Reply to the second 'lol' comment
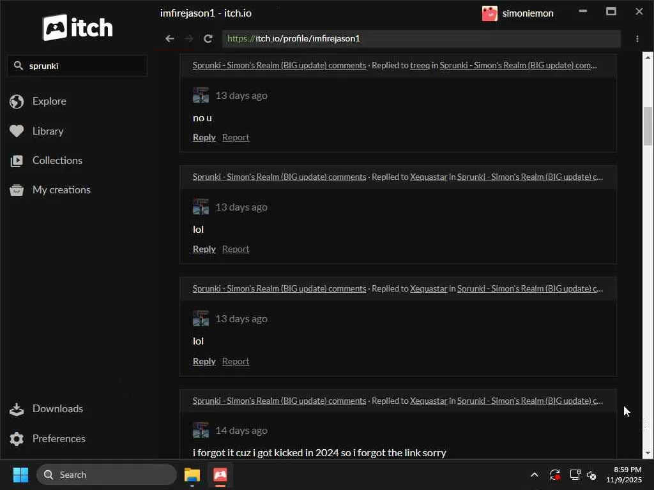 point(204,361)
